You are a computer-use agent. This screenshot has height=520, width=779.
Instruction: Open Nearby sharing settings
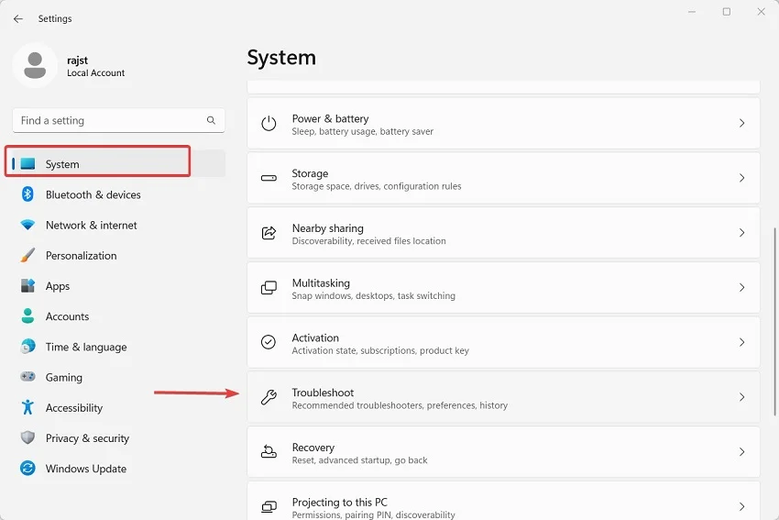click(502, 234)
